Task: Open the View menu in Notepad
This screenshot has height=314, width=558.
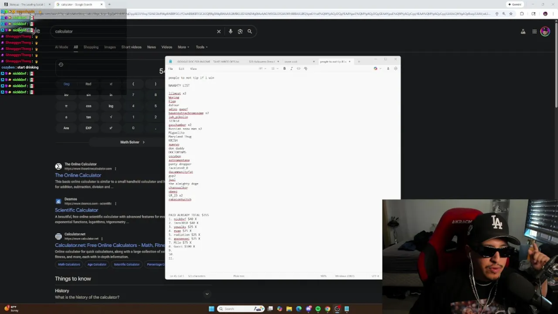Action: 193,68
